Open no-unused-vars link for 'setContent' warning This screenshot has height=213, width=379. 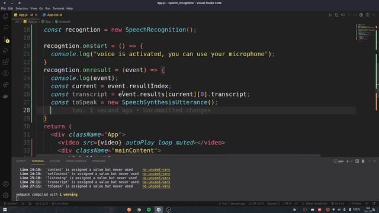(156, 174)
